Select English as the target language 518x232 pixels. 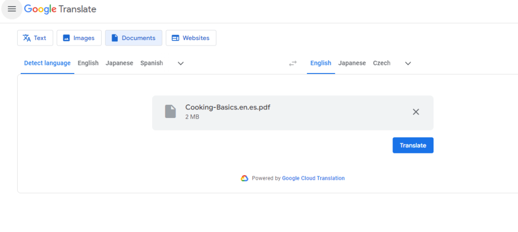[x=321, y=63]
